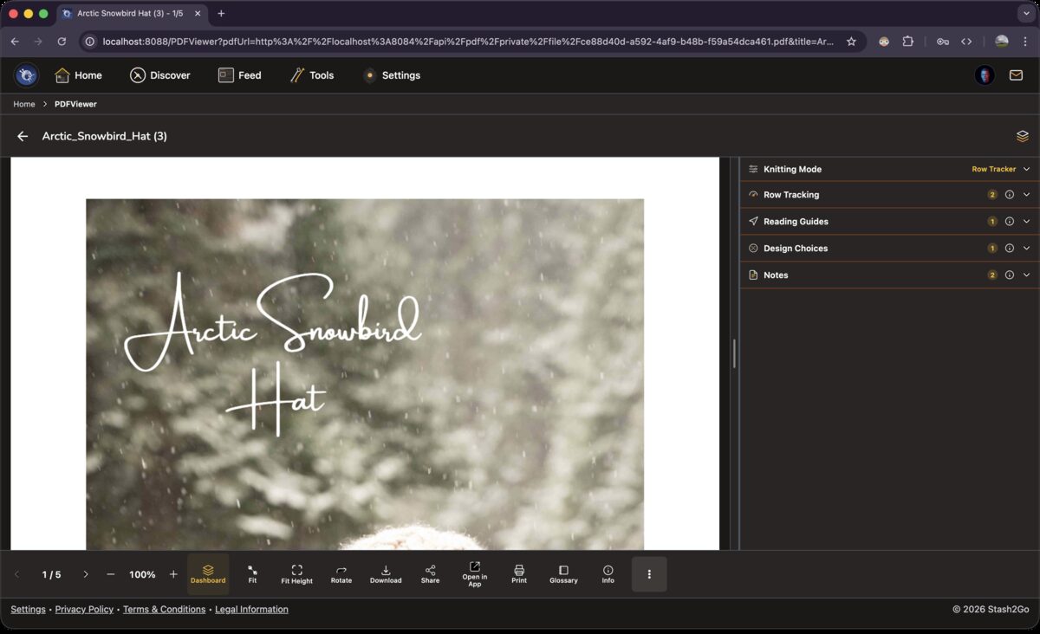
Task: Print the pattern document
Action: (x=518, y=573)
